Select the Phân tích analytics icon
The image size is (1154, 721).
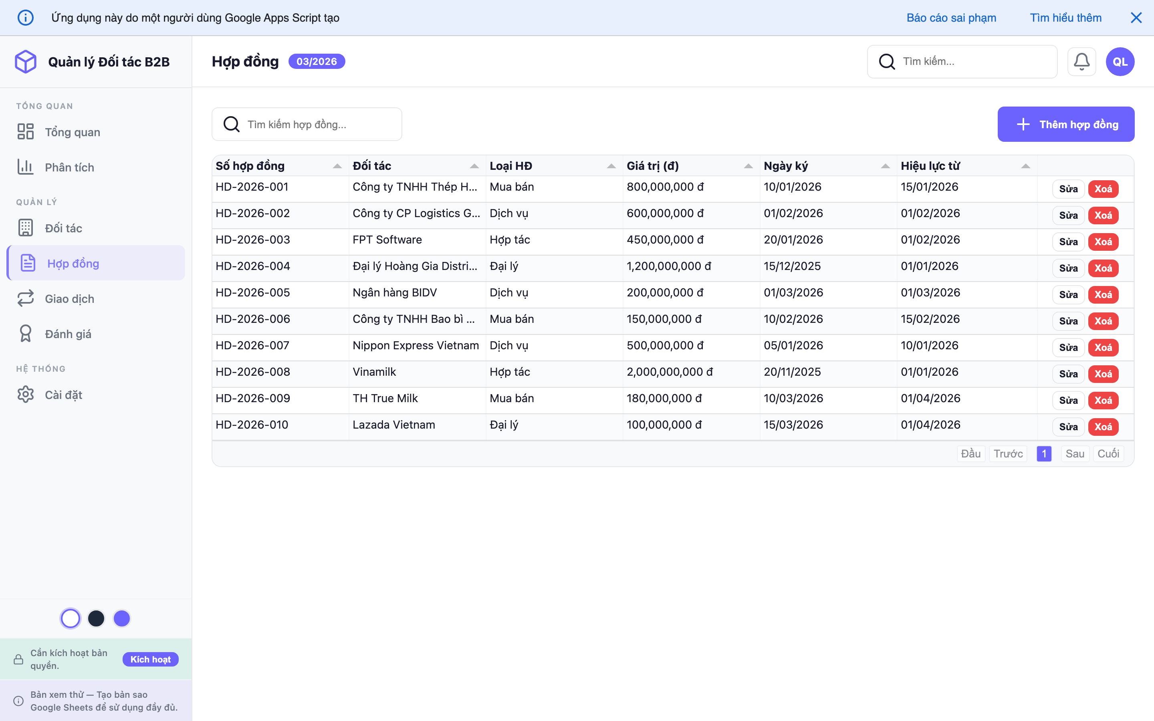(x=26, y=167)
